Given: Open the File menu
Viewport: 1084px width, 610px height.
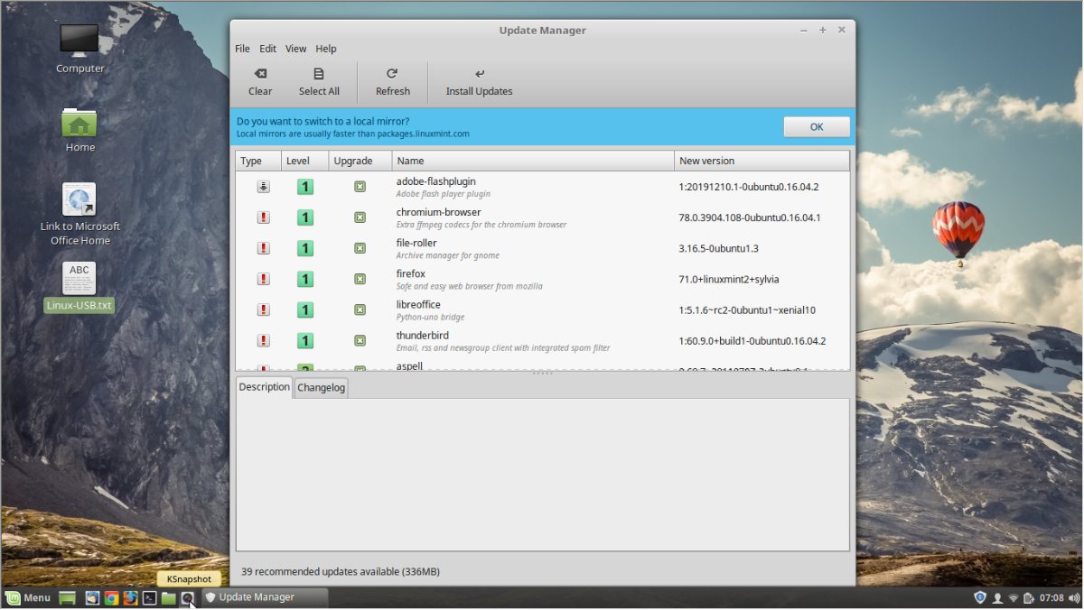Looking at the screenshot, I should (242, 49).
